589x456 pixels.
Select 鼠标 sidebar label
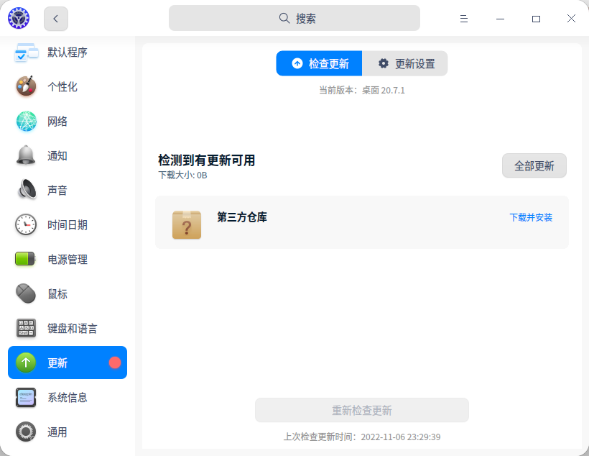pyautogui.click(x=57, y=294)
